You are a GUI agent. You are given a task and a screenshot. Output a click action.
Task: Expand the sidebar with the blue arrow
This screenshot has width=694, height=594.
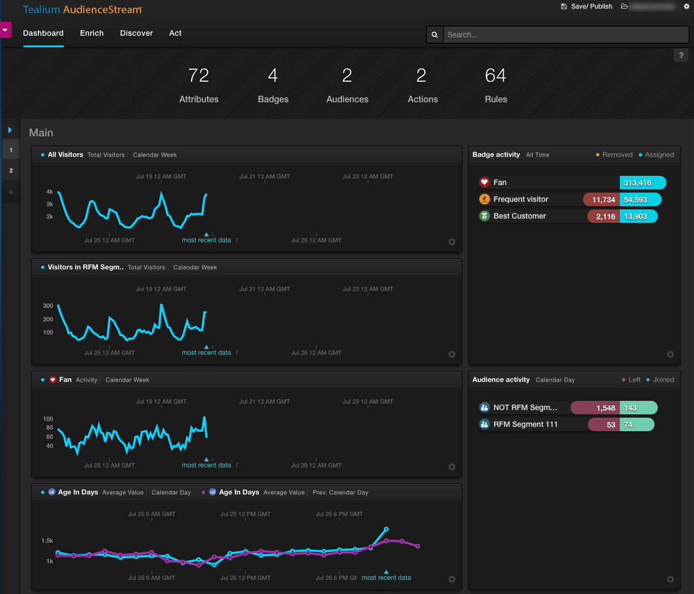point(10,130)
